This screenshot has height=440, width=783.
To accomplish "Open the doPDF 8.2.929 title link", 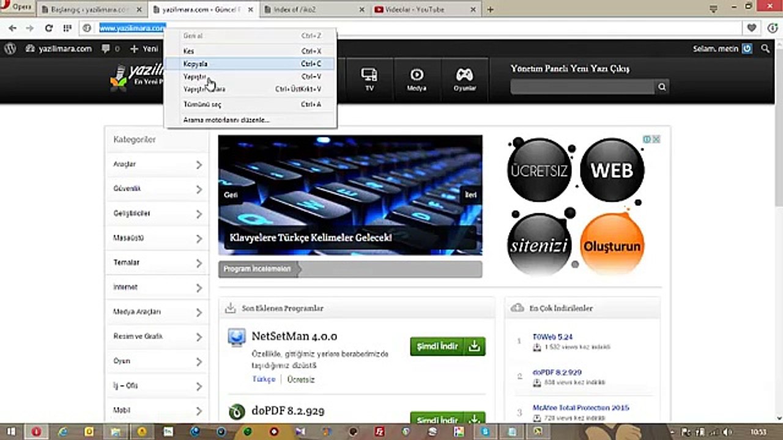I will (x=288, y=411).
